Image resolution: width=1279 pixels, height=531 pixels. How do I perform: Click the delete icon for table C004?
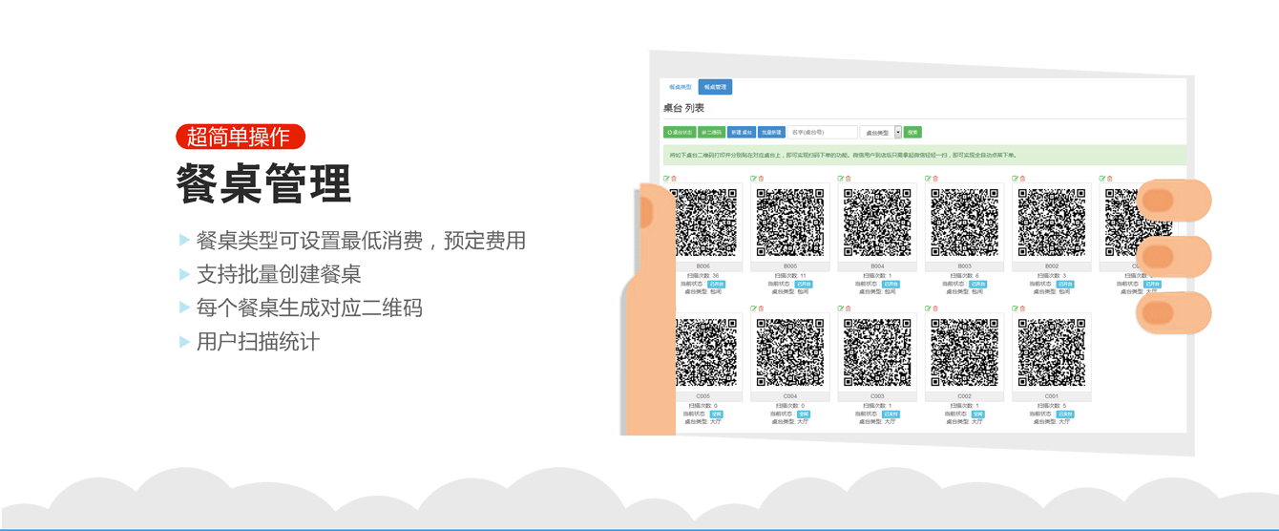(x=761, y=308)
